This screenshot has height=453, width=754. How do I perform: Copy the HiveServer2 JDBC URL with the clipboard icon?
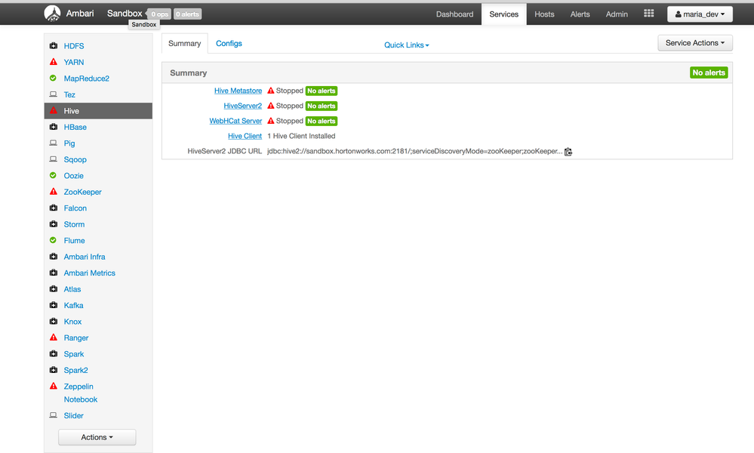click(x=568, y=152)
